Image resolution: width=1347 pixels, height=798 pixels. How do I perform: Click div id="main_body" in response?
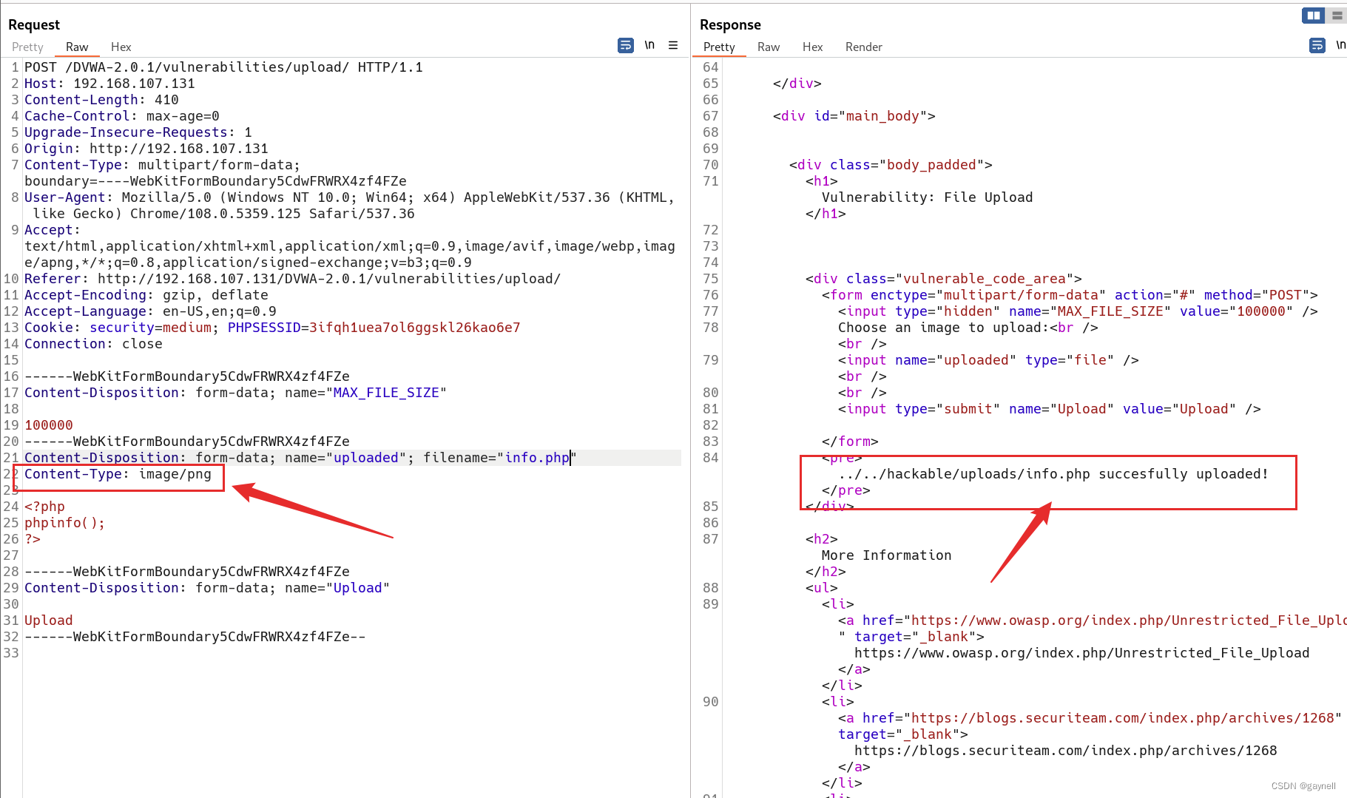[x=854, y=116]
